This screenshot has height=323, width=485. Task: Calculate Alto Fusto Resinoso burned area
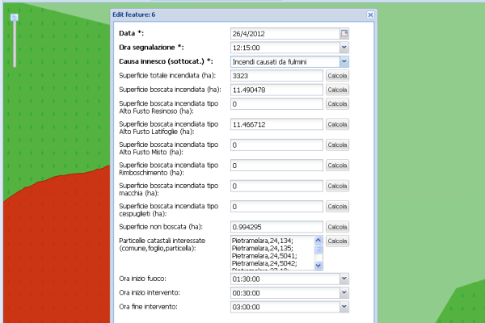pos(337,104)
